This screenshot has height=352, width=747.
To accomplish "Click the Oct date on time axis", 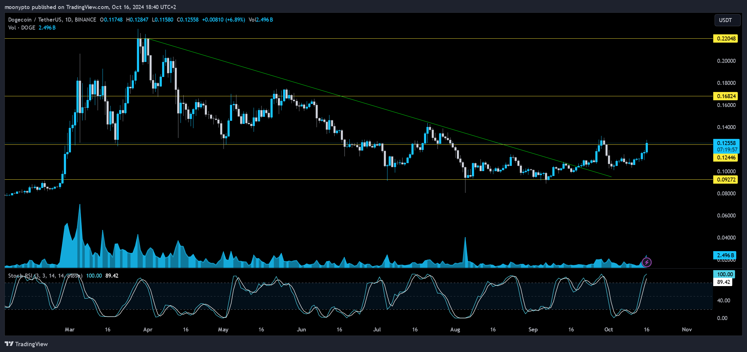I will [x=609, y=330].
